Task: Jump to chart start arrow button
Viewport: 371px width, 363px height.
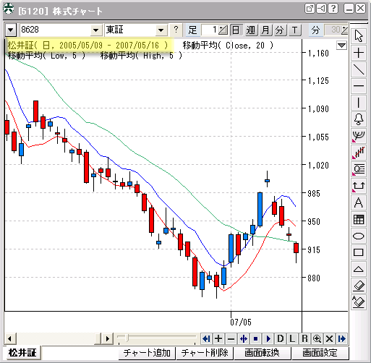Action: coord(206,339)
